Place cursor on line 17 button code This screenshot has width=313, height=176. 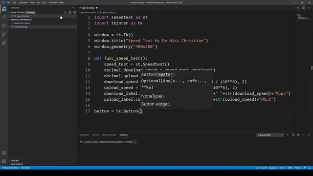point(118,111)
